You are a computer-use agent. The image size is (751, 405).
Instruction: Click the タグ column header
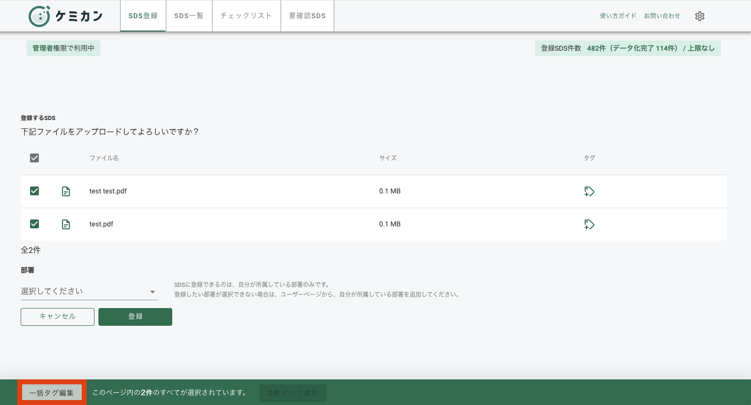(590, 158)
